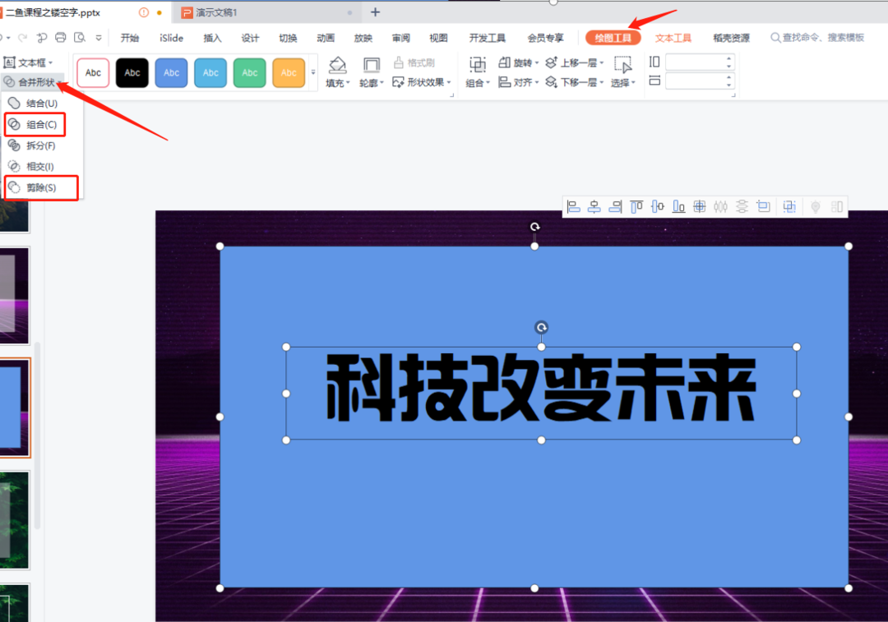The width and height of the screenshot is (888, 622).
Task: Click the align bottom icon in floating toolbar
Action: pos(678,207)
